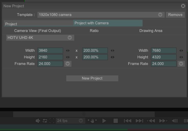
Task: Click the Stop playback square icon
Action: 116,121
